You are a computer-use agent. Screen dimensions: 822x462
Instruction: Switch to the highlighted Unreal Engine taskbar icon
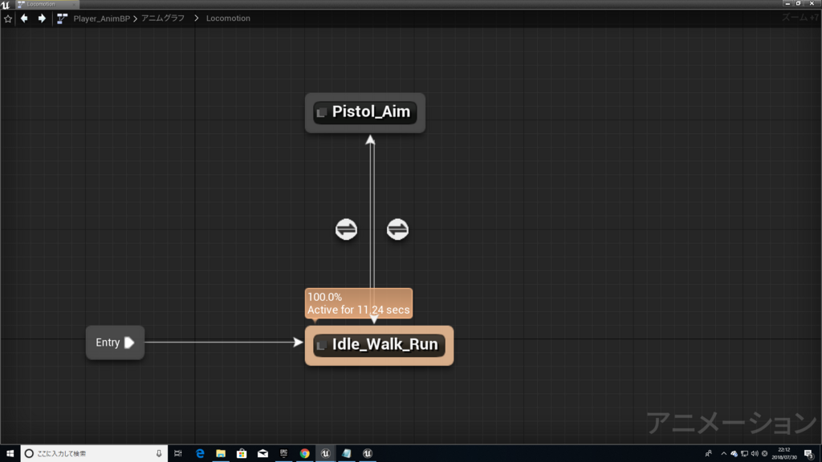pyautogui.click(x=326, y=454)
